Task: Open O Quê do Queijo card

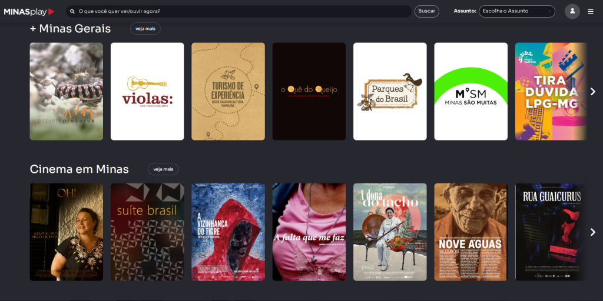Action: (309, 91)
